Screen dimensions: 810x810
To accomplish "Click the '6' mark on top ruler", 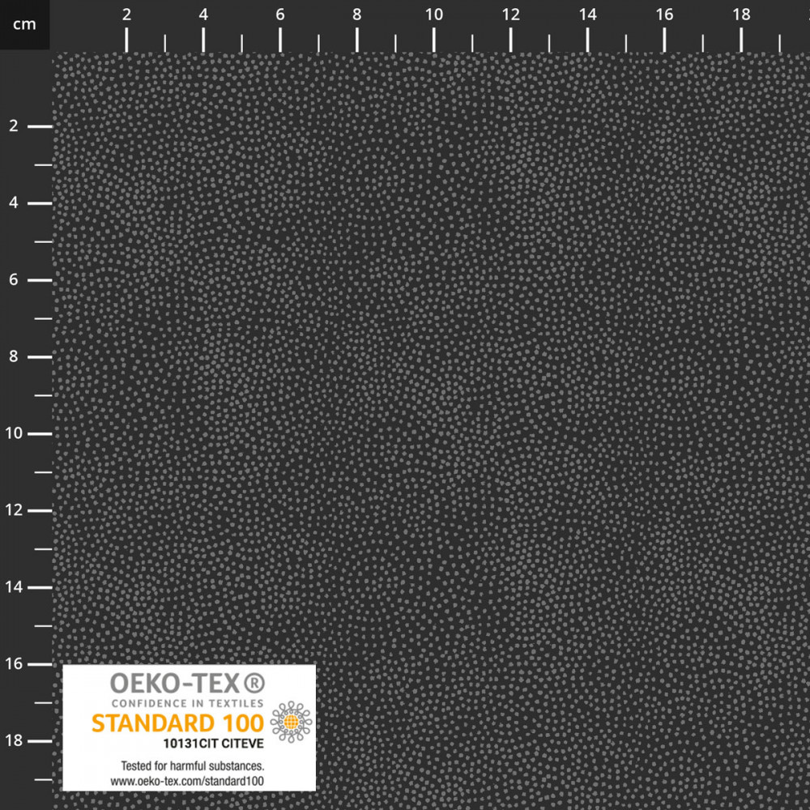I will (280, 15).
